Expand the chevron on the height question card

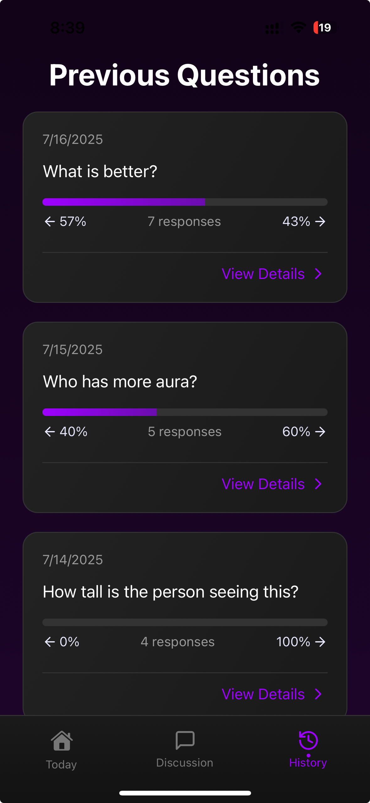[318, 694]
